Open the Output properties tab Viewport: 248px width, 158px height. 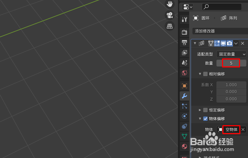click(184, 42)
